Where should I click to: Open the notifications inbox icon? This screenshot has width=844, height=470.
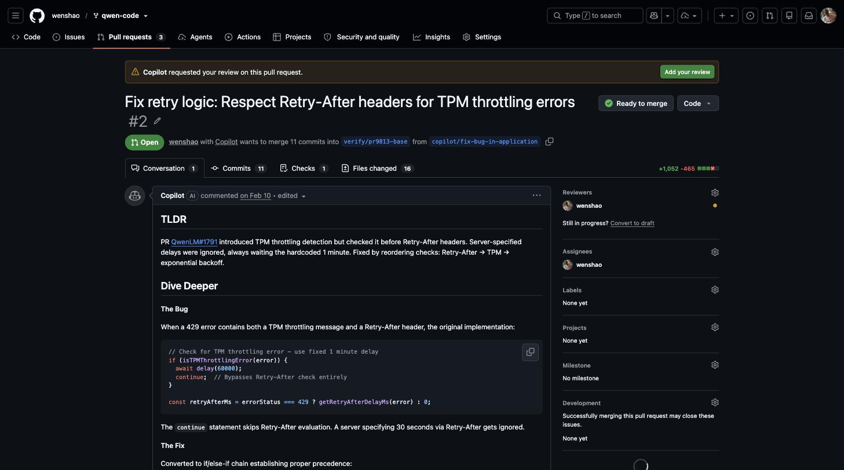point(809,16)
